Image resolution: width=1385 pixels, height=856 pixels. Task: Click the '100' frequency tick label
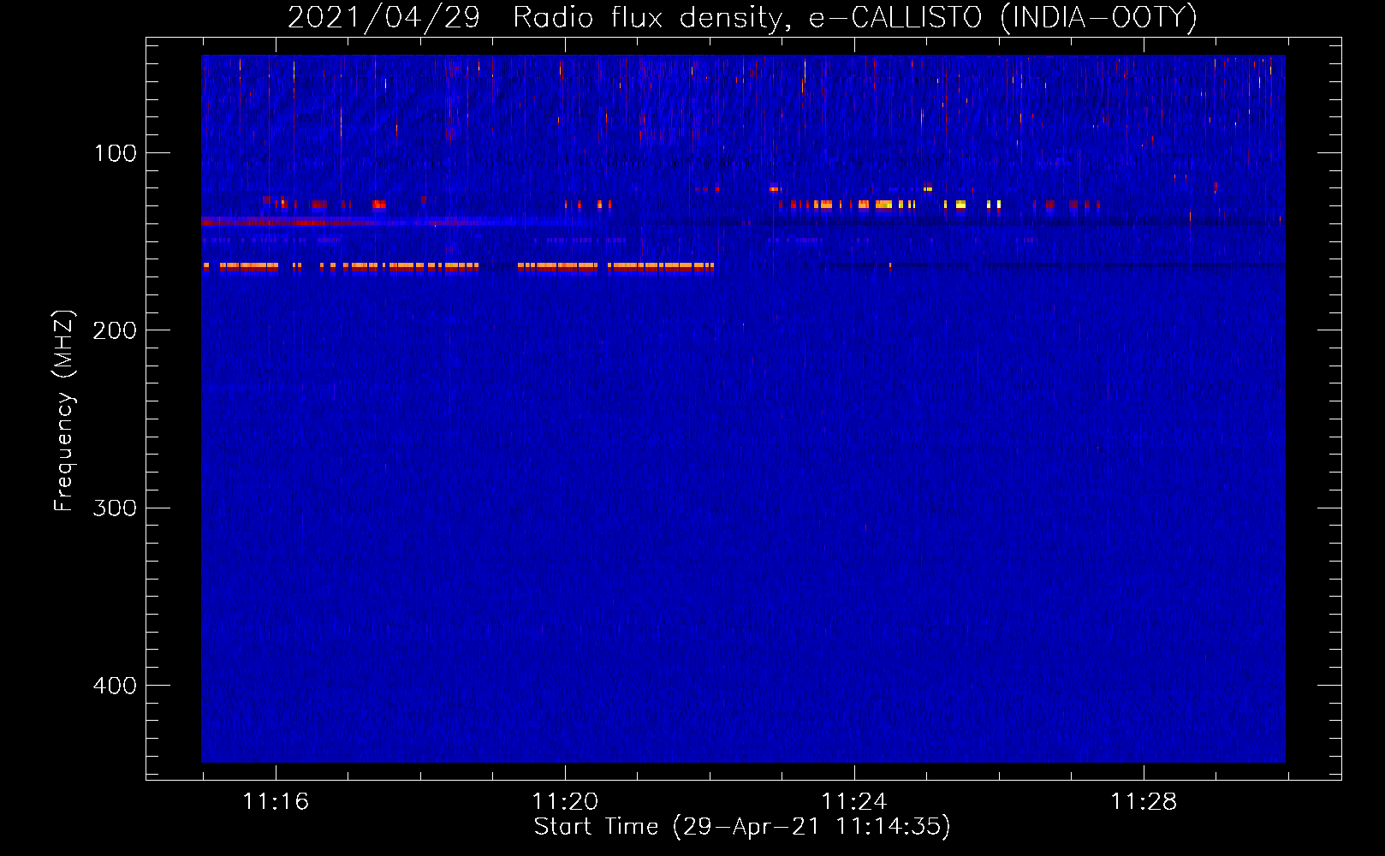point(116,153)
